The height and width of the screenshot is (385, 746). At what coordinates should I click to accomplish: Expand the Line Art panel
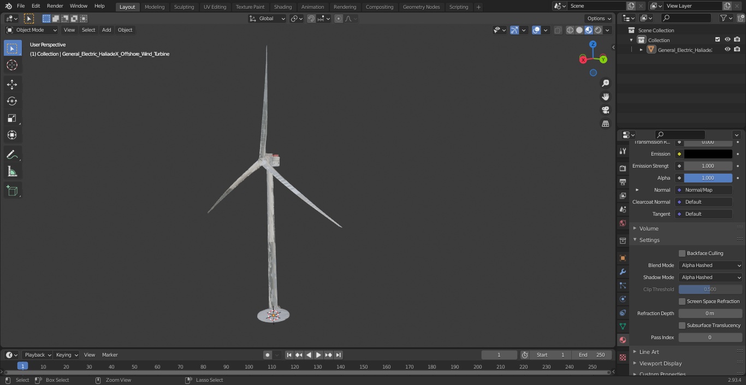click(649, 352)
